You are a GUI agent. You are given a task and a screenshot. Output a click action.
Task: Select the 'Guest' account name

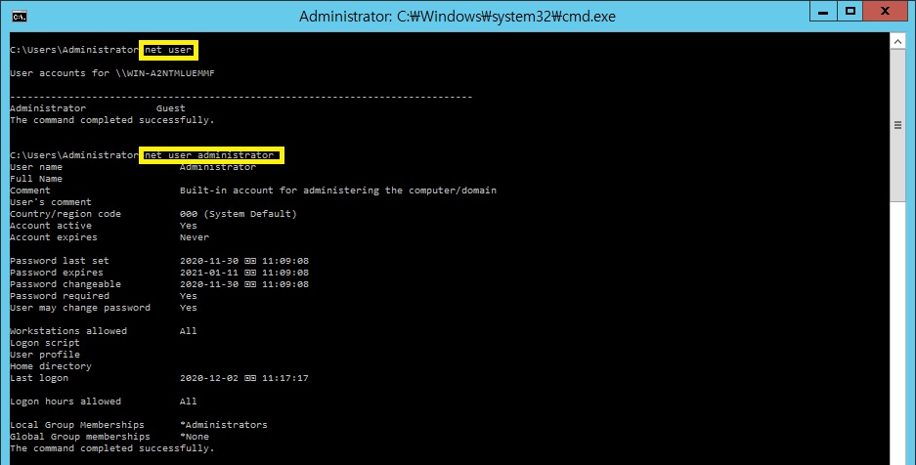click(170, 108)
